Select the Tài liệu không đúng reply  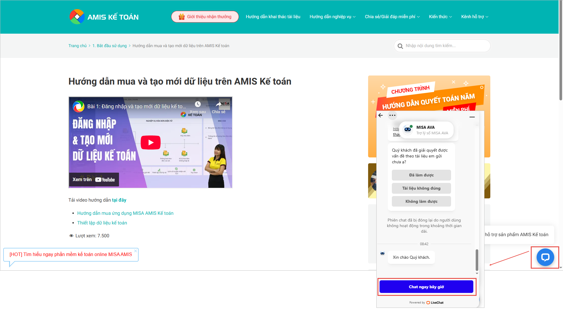[421, 188]
